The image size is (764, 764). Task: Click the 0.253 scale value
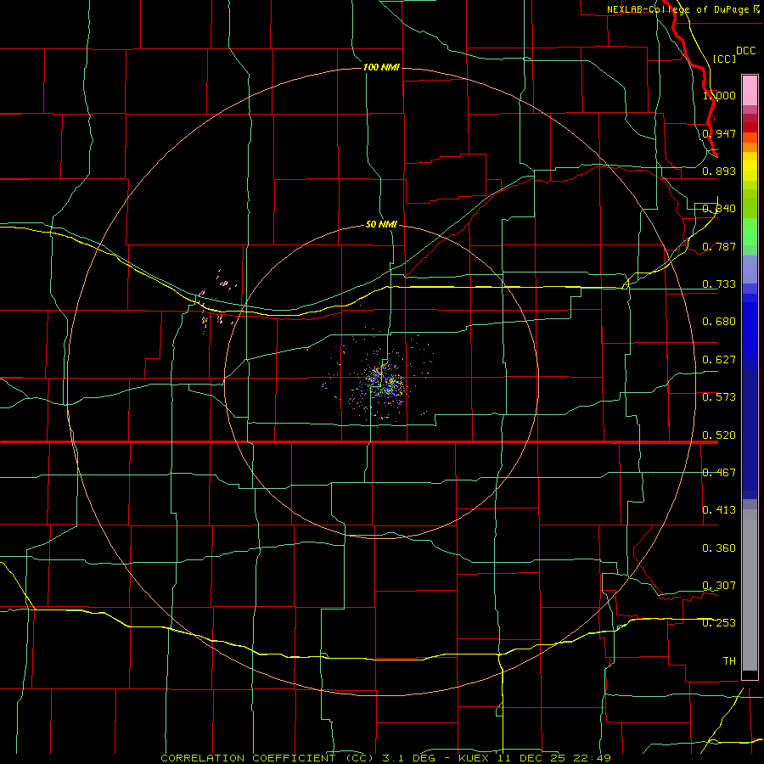point(719,623)
